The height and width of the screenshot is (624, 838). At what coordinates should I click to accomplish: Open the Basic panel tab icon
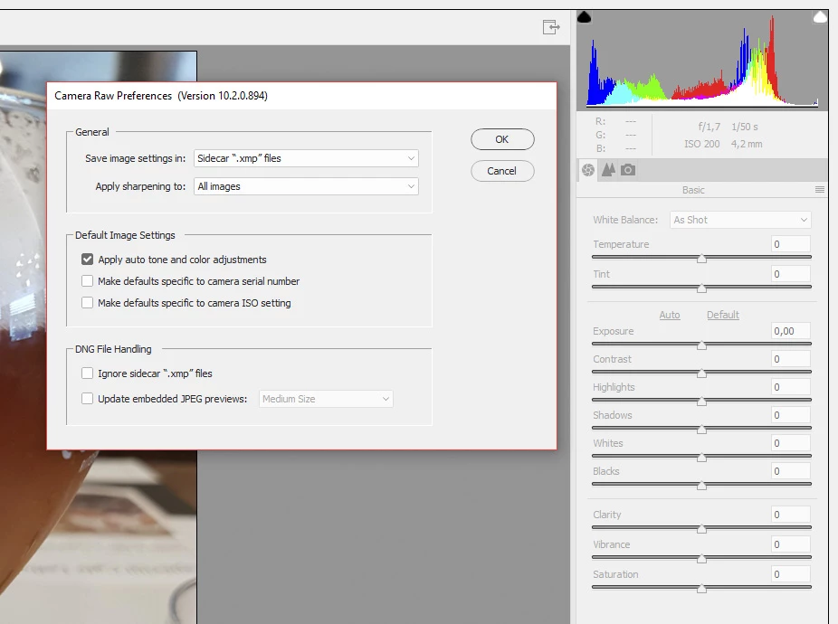(x=588, y=170)
